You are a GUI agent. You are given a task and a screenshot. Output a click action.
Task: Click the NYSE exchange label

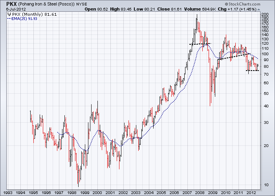[x=82, y=4]
